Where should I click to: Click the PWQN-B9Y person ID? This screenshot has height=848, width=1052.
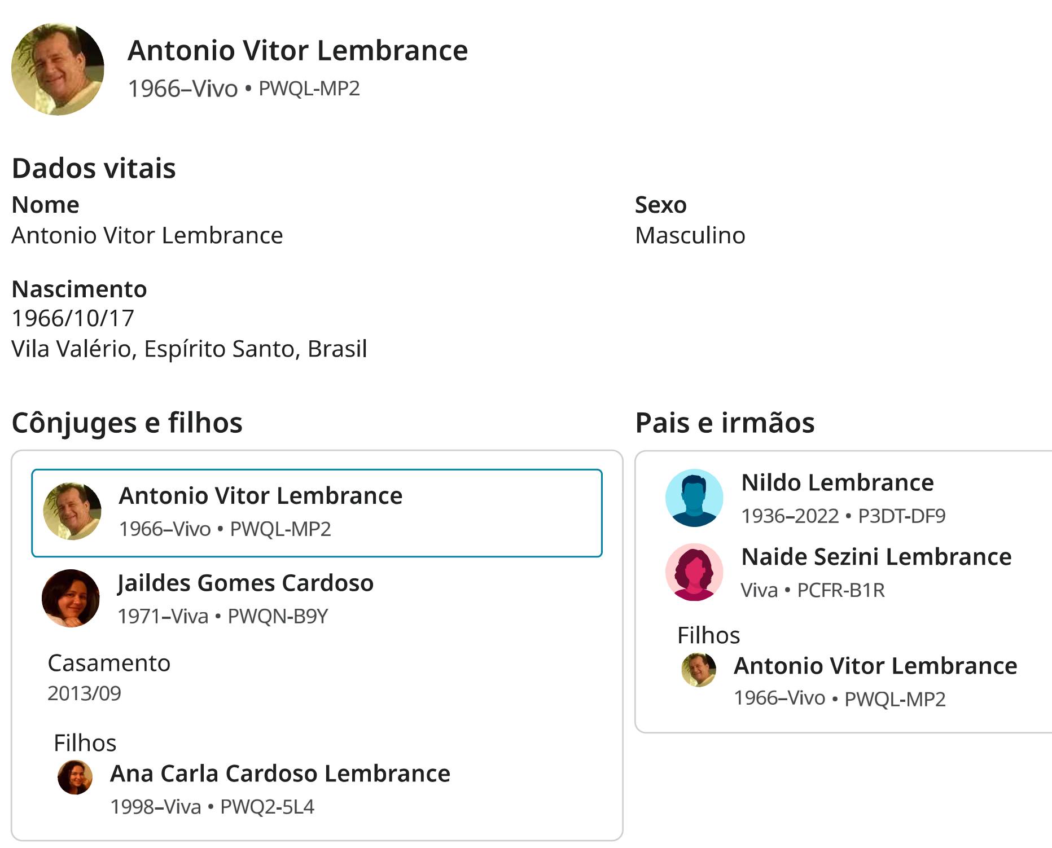(277, 616)
